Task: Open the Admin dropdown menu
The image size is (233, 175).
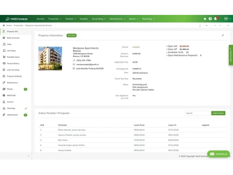Action: 133,19
